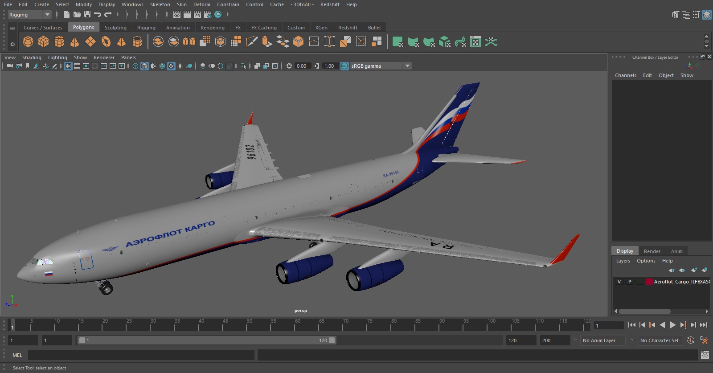Click the layer editor horizontal scrollbar
713x373 pixels.
[644, 312]
